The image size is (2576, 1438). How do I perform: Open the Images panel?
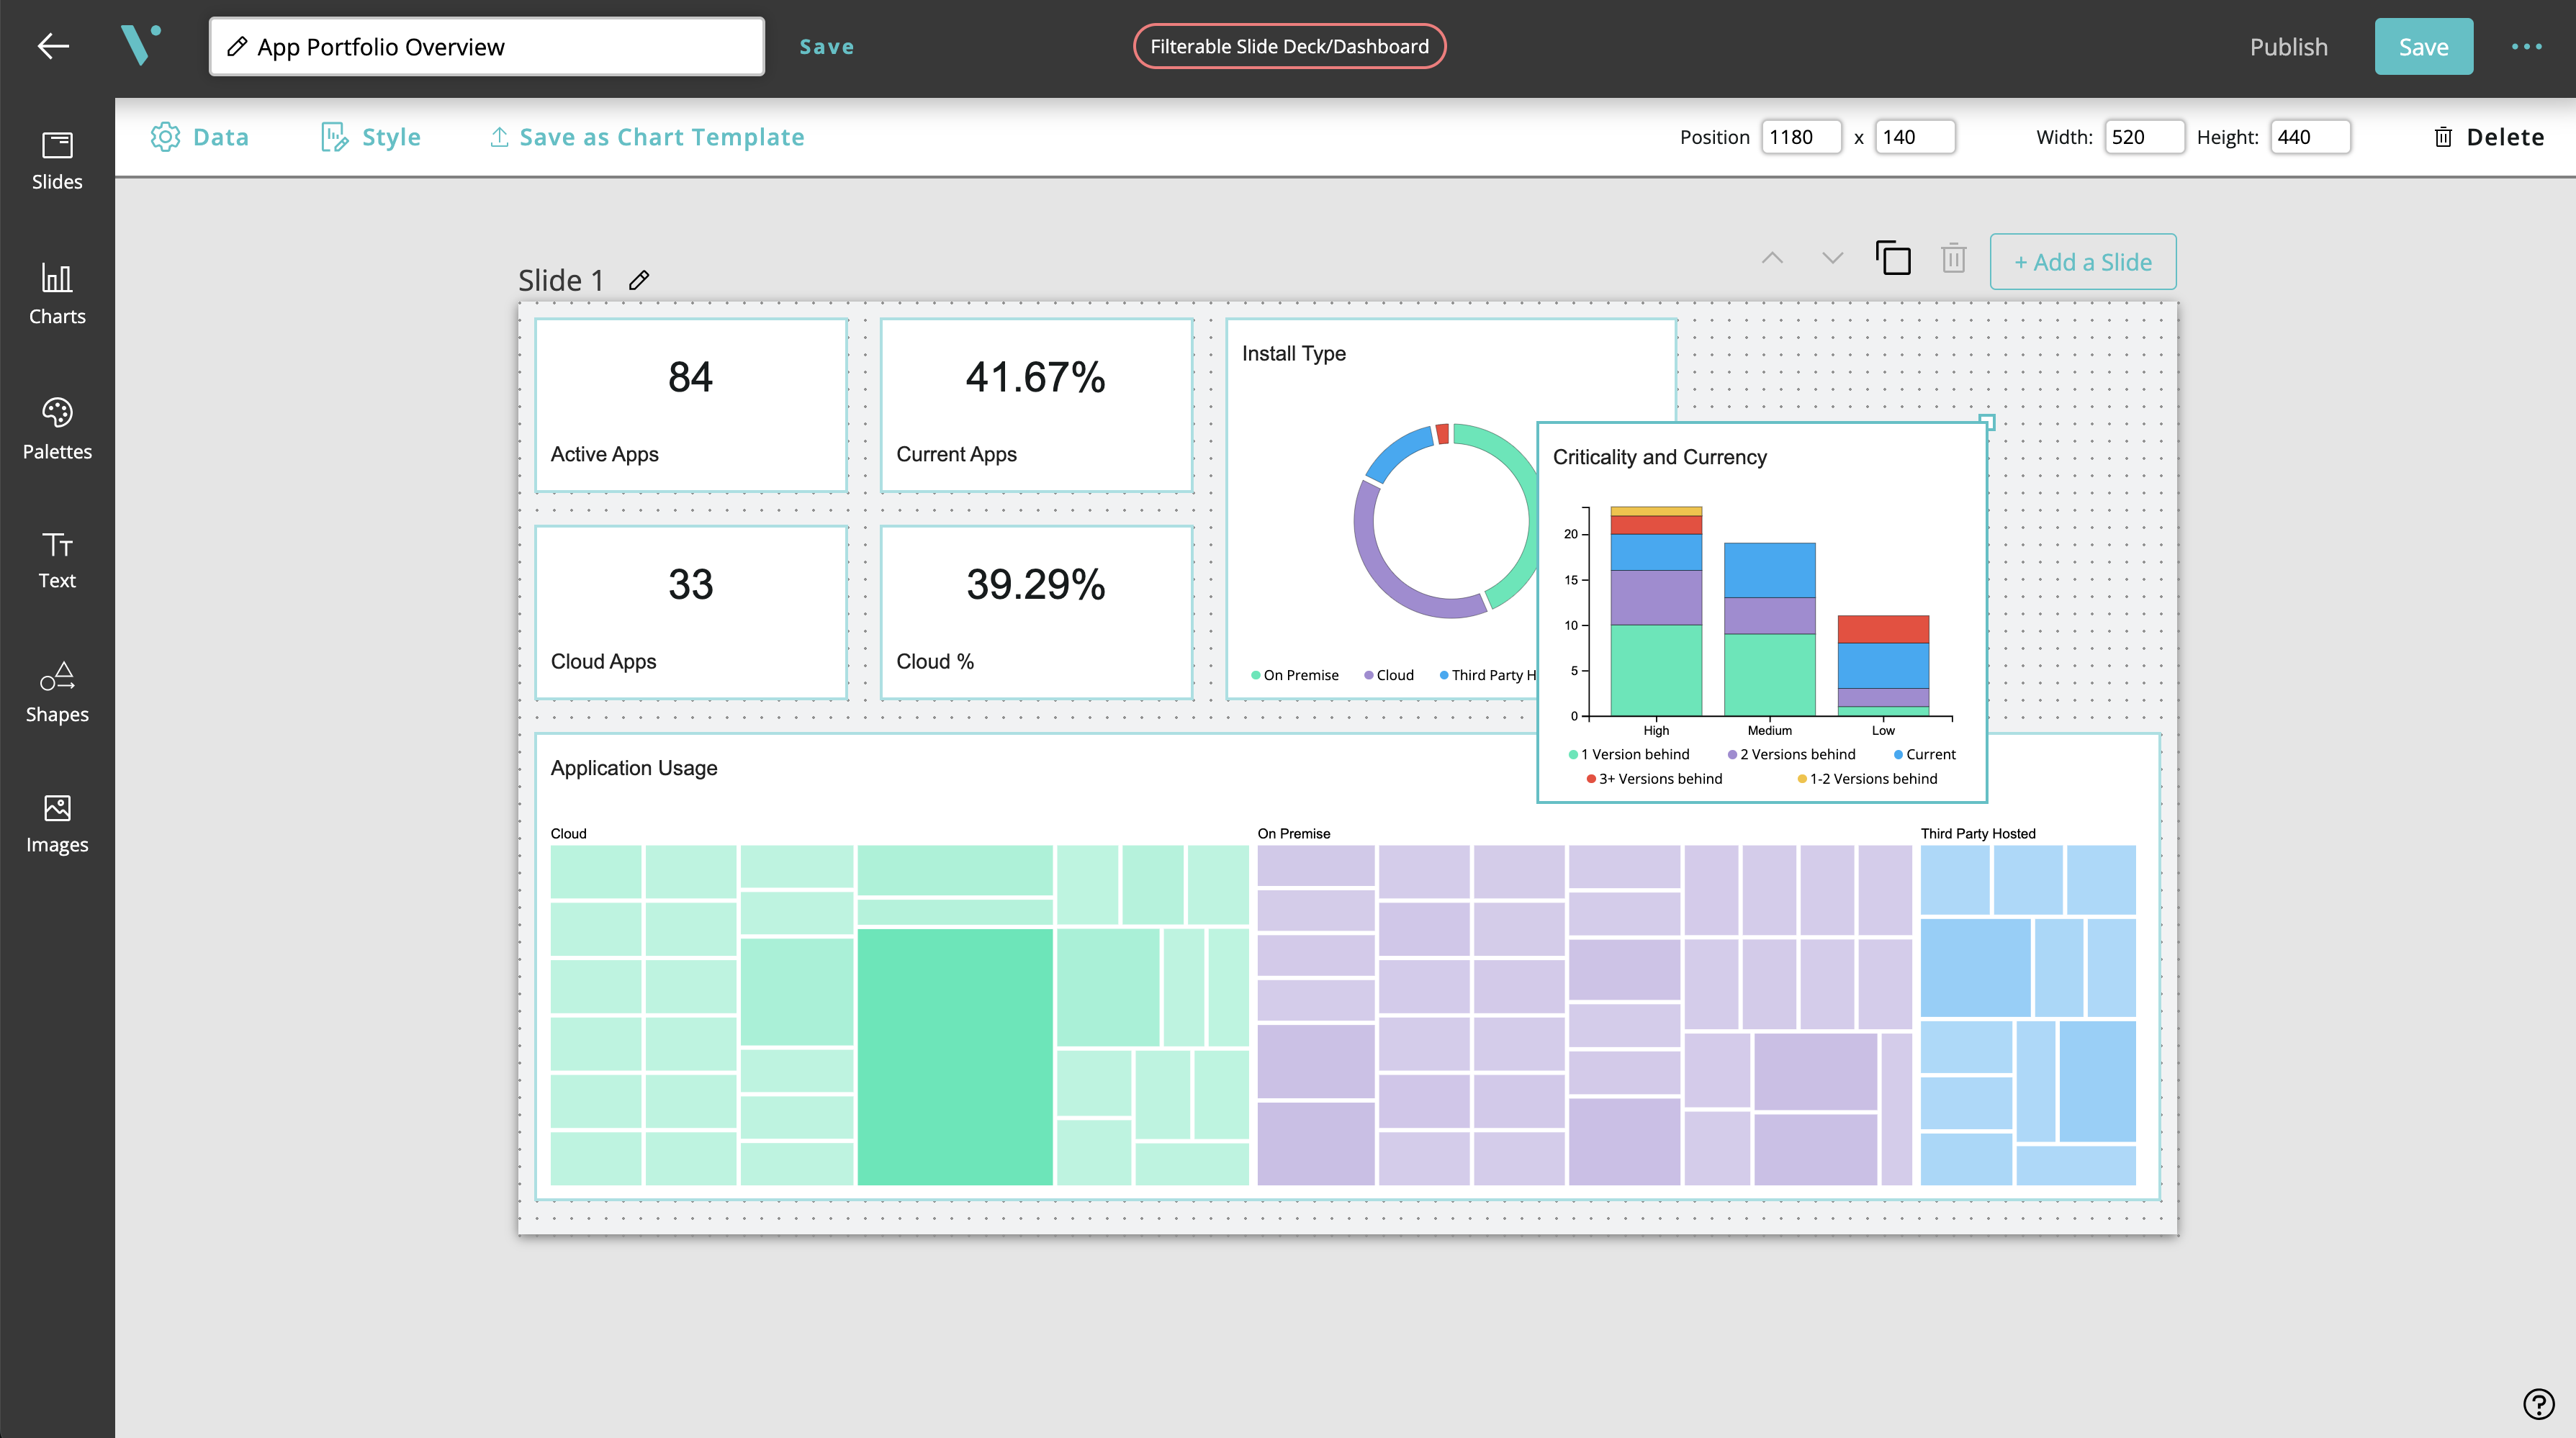click(57, 823)
